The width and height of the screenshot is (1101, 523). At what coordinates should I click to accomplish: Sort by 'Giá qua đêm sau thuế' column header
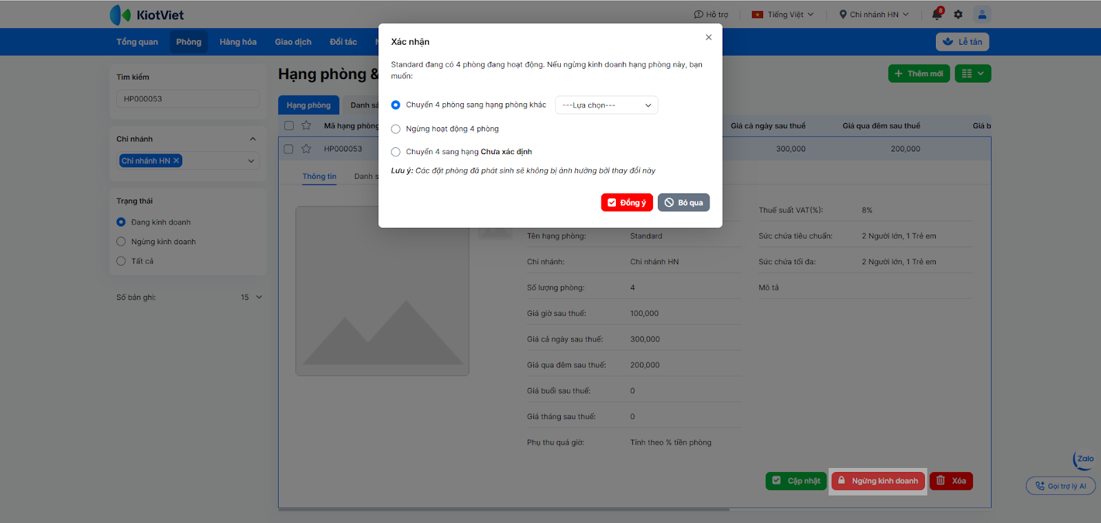pyautogui.click(x=881, y=126)
